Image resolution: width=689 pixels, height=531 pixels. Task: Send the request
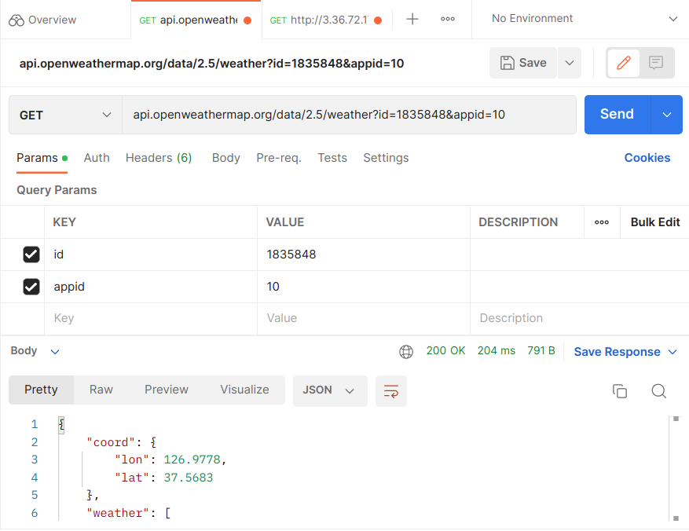pyautogui.click(x=618, y=114)
